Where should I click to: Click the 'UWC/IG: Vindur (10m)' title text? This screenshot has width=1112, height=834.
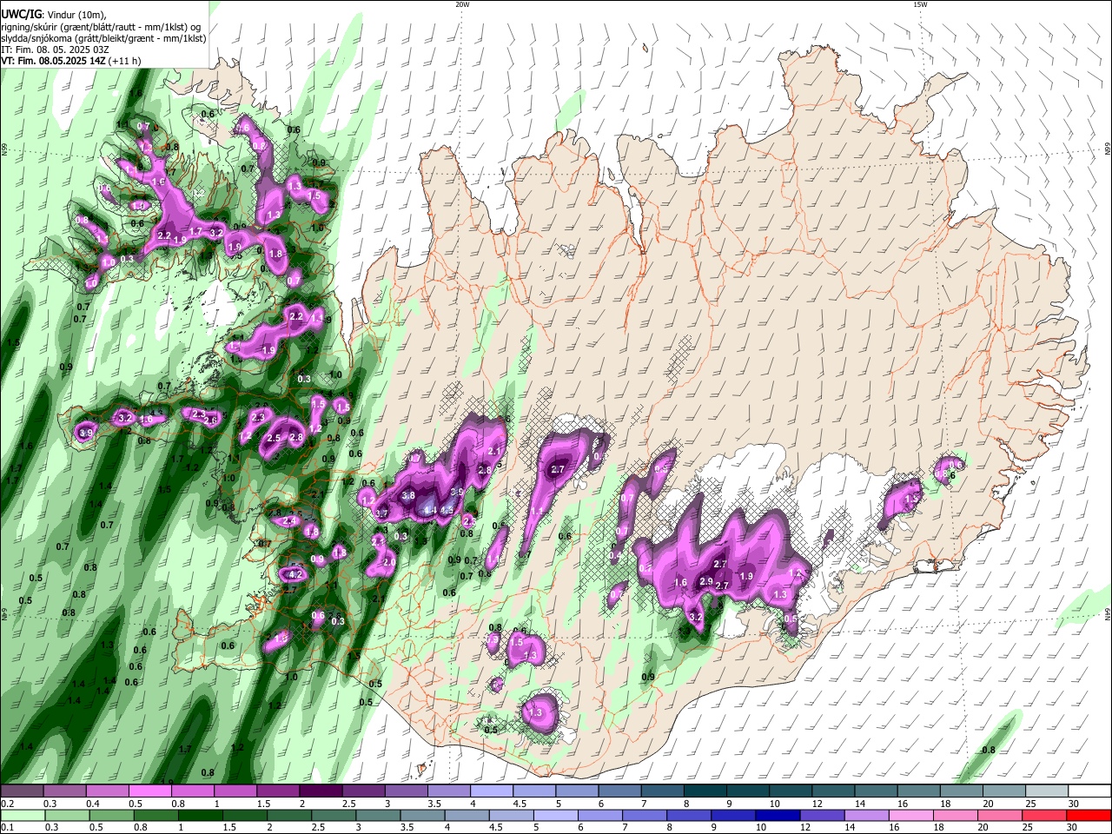pyautogui.click(x=53, y=15)
